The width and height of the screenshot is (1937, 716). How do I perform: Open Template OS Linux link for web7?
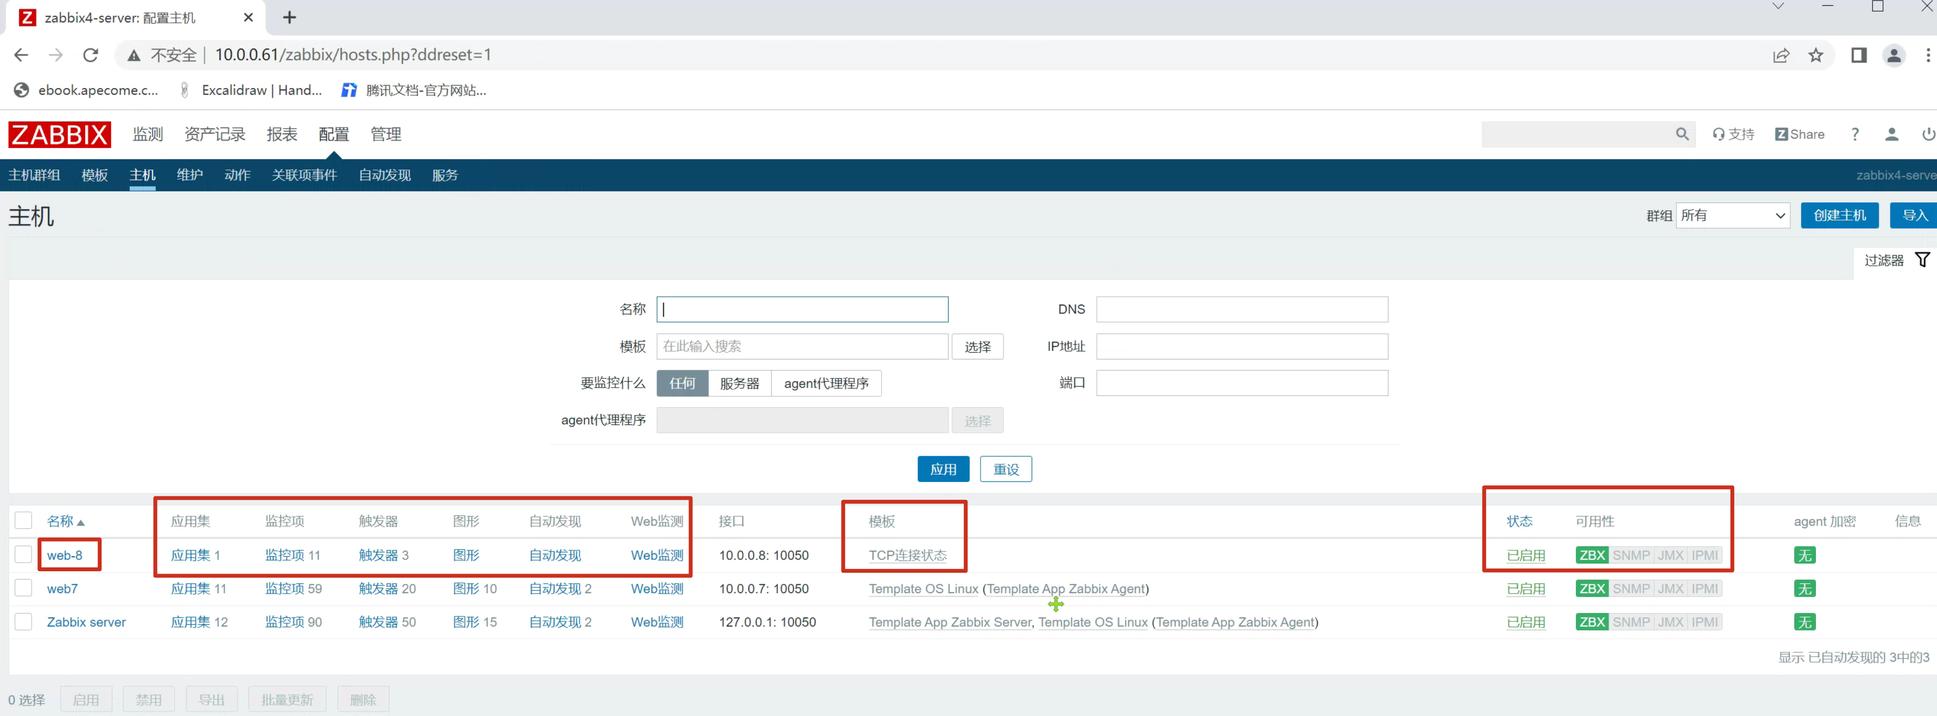[x=923, y=589]
